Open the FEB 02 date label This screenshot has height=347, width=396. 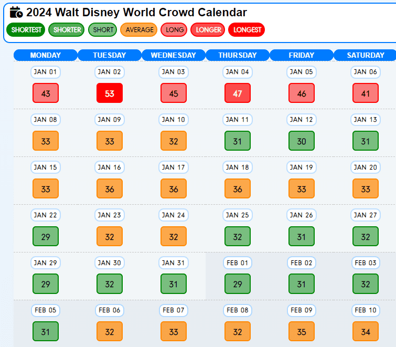(302, 263)
